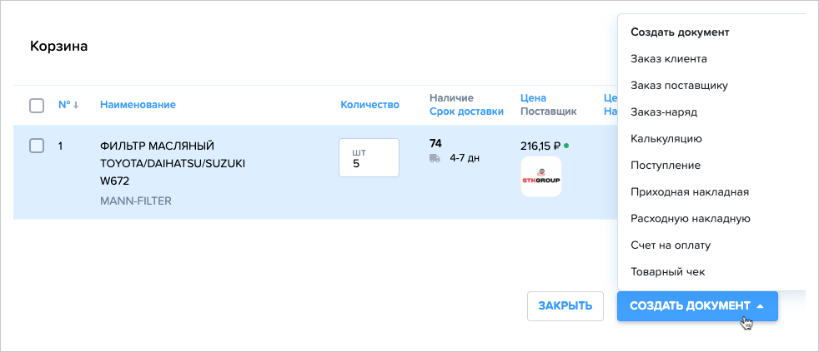Select Счет на оплату option

click(671, 245)
